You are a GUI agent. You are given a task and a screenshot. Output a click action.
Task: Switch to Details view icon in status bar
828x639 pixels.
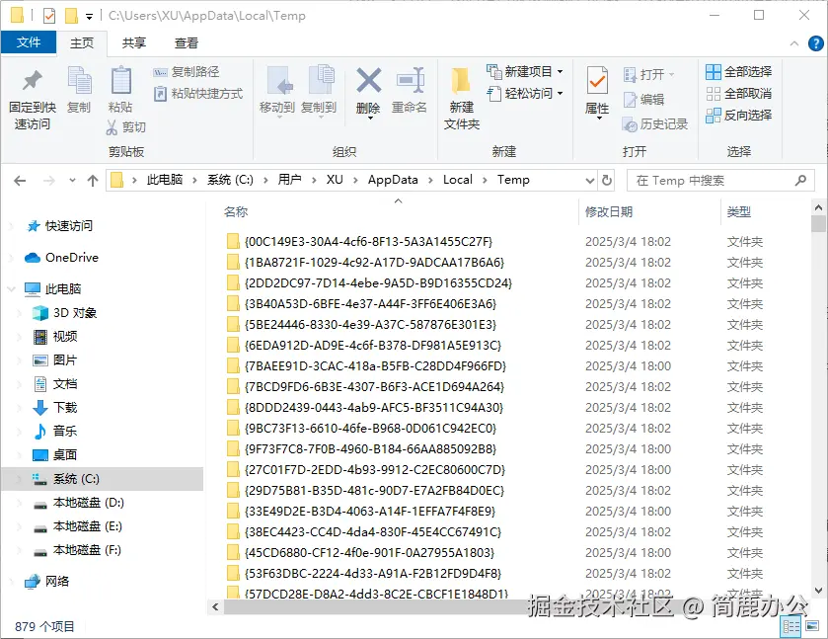[791, 627]
